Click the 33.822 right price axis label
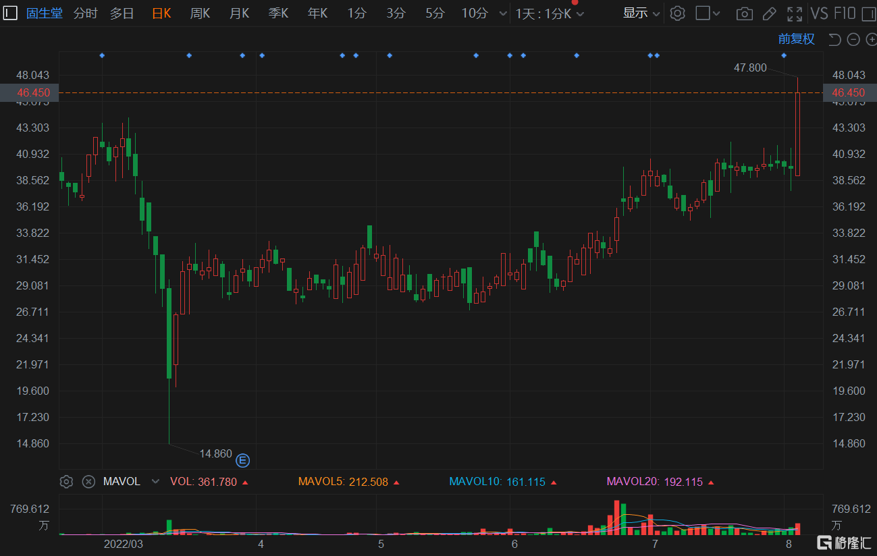This screenshot has height=556, width=877. pos(849,233)
